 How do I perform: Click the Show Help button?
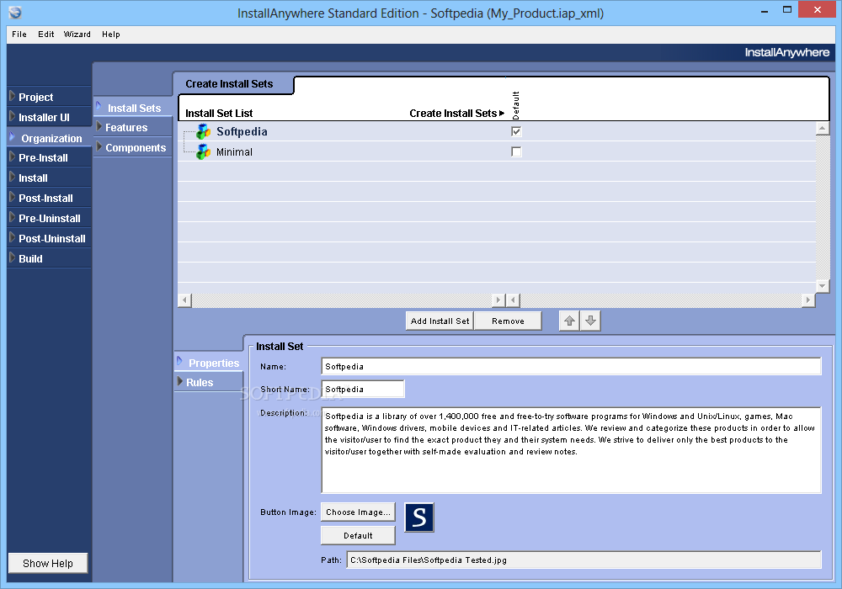pos(48,563)
